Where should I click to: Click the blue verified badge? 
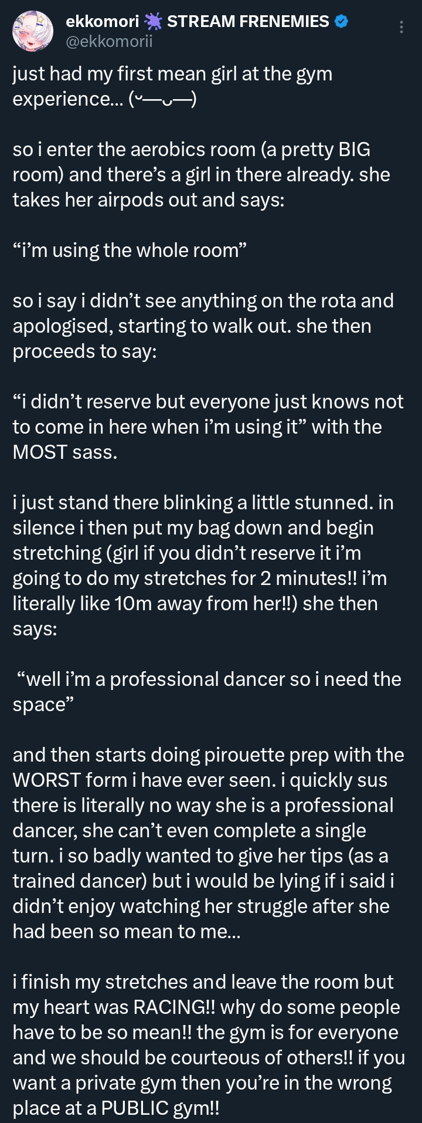342,22
